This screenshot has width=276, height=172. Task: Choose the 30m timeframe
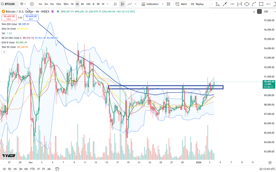66,4
